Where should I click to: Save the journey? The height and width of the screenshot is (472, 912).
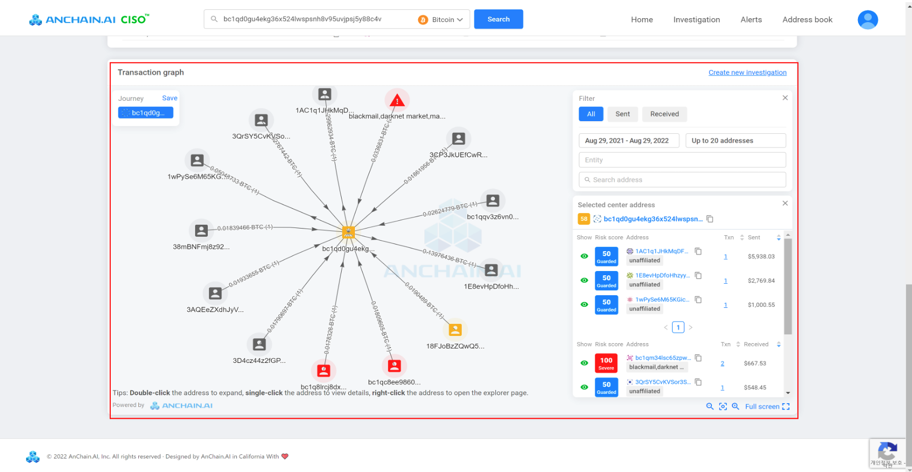pos(170,98)
